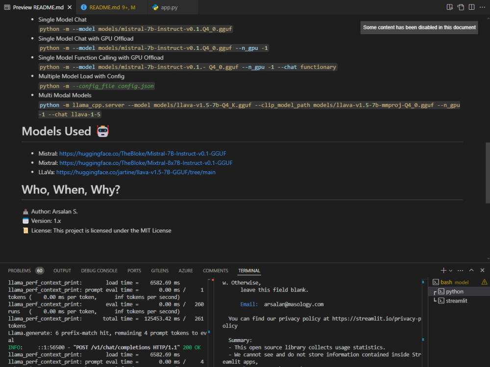This screenshot has height=367, width=490.
Task: Close the Preview README.md tab
Action: [70, 7]
